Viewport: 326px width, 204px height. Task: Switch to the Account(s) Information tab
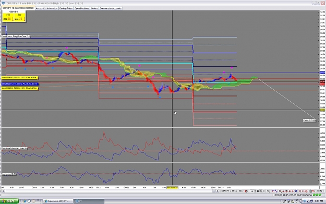point(46,8)
